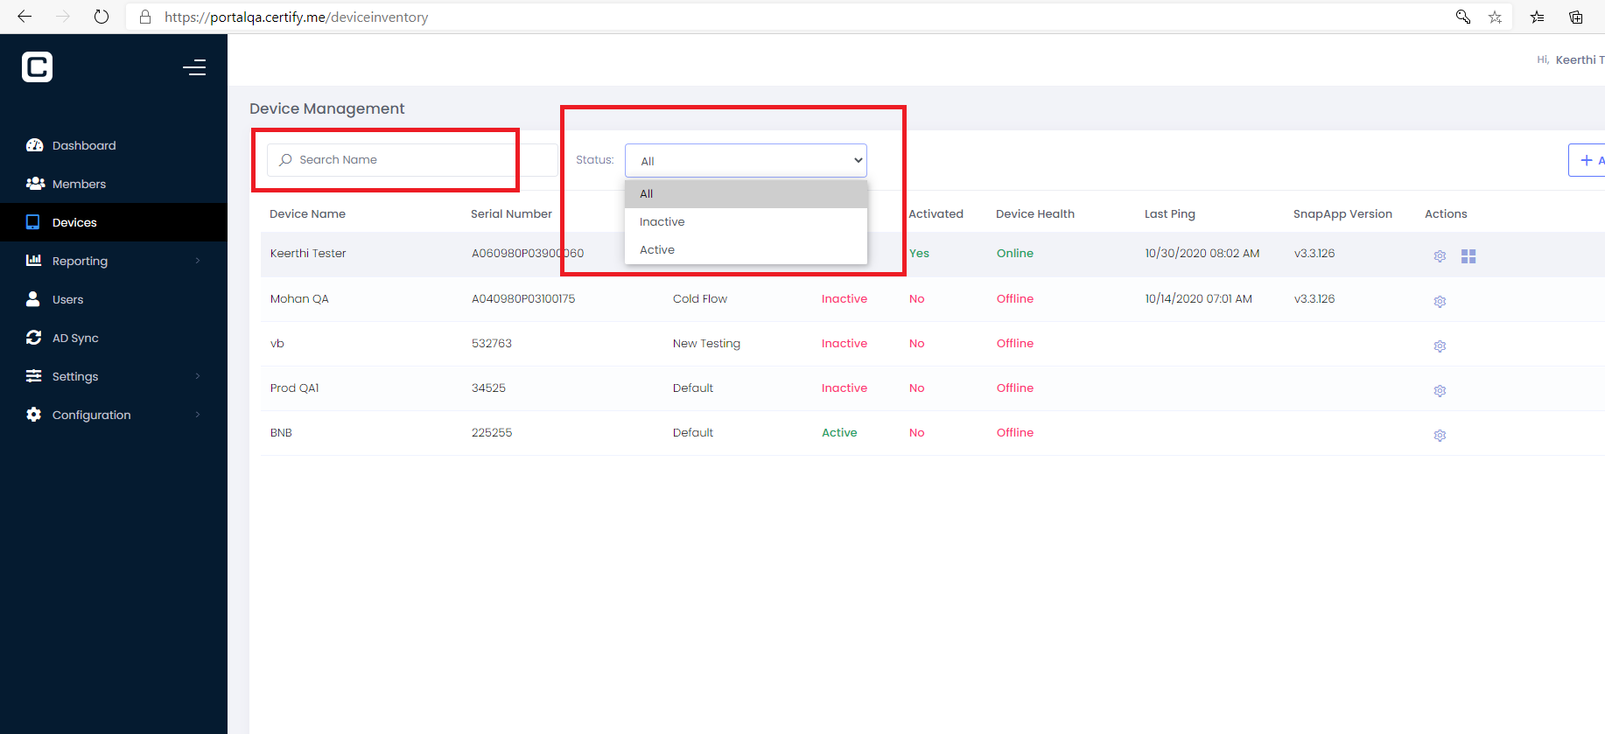Screen dimensions: 1605x734
Task: Click BNB device name
Action: pyautogui.click(x=281, y=432)
